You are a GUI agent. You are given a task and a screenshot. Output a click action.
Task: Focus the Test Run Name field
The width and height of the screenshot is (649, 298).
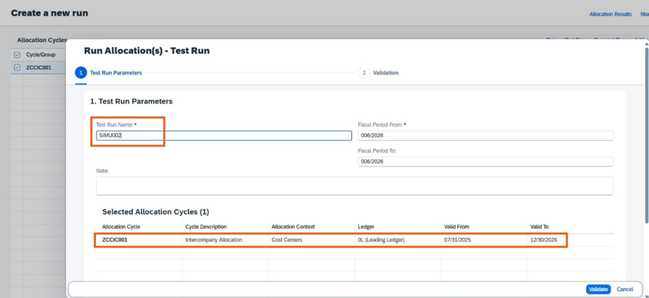pos(224,136)
